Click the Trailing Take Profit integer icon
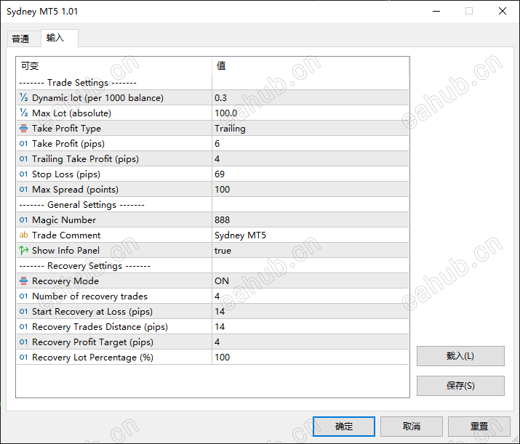 tap(23, 158)
